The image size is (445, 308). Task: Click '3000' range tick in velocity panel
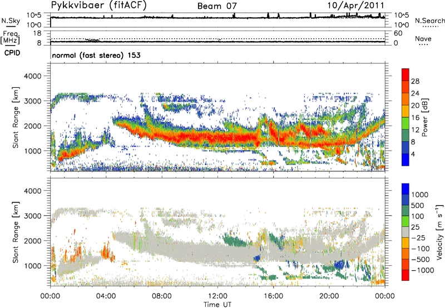coord(32,216)
